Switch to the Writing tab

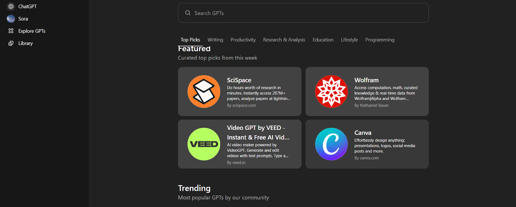tap(215, 40)
